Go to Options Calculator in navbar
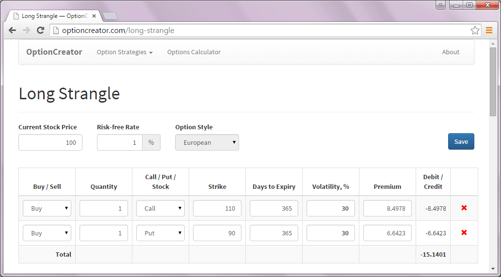The height and width of the screenshot is (277, 501). tap(194, 52)
